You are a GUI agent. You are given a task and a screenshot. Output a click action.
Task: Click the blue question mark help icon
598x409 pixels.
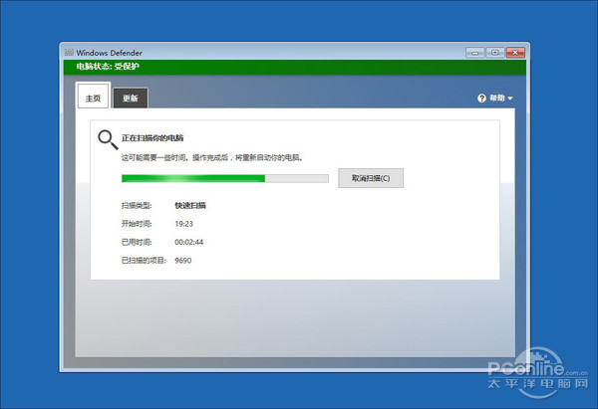click(x=482, y=99)
